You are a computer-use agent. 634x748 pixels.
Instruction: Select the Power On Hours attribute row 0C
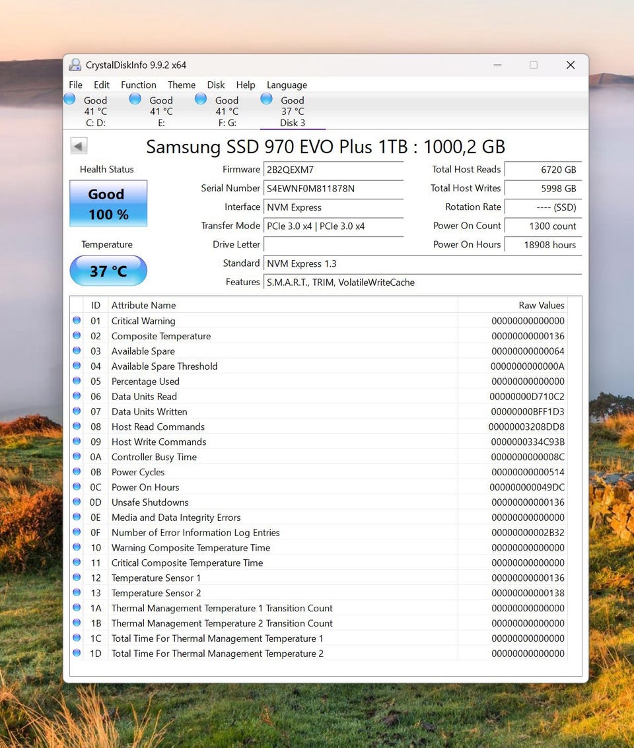(x=319, y=487)
